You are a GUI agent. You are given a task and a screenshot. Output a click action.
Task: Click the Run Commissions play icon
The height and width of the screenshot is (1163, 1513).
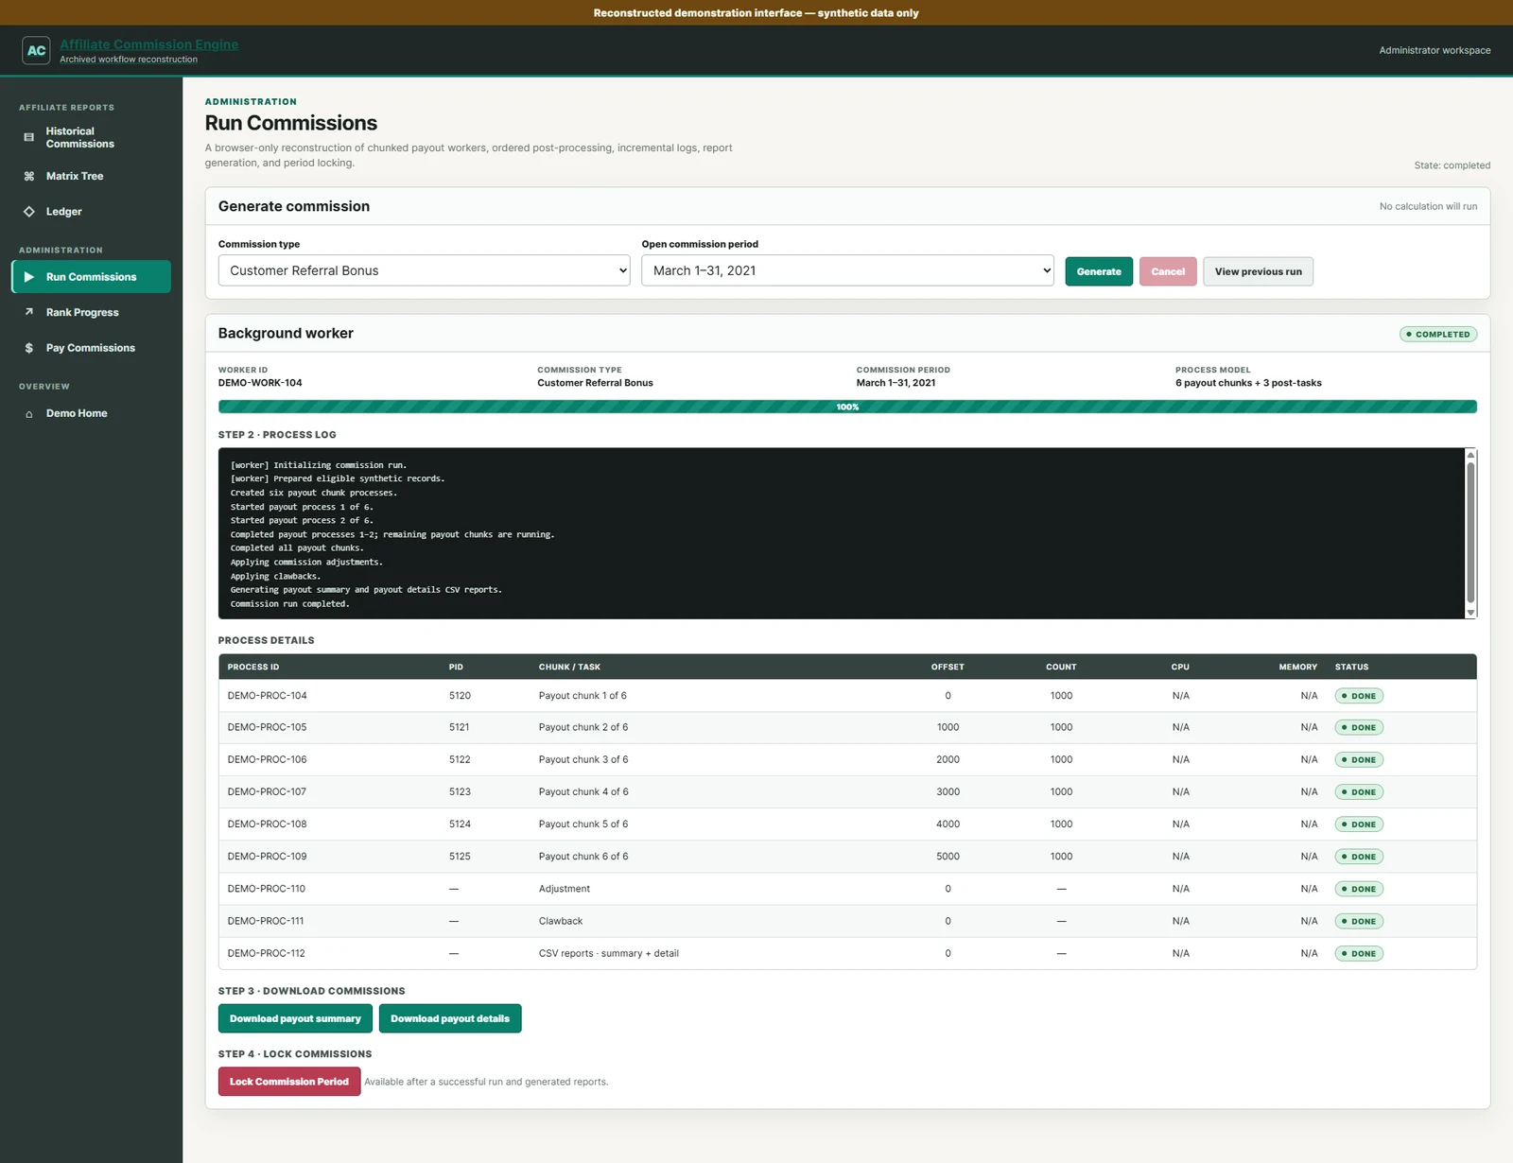[x=28, y=277]
